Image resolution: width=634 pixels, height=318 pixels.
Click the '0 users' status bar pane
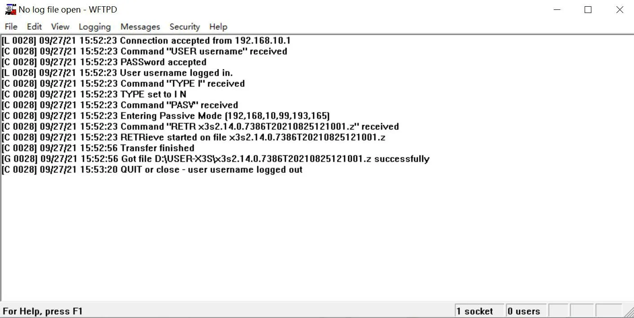pyautogui.click(x=525, y=310)
